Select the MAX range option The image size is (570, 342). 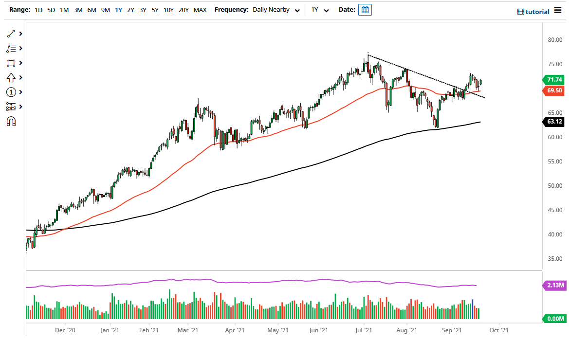click(x=200, y=9)
